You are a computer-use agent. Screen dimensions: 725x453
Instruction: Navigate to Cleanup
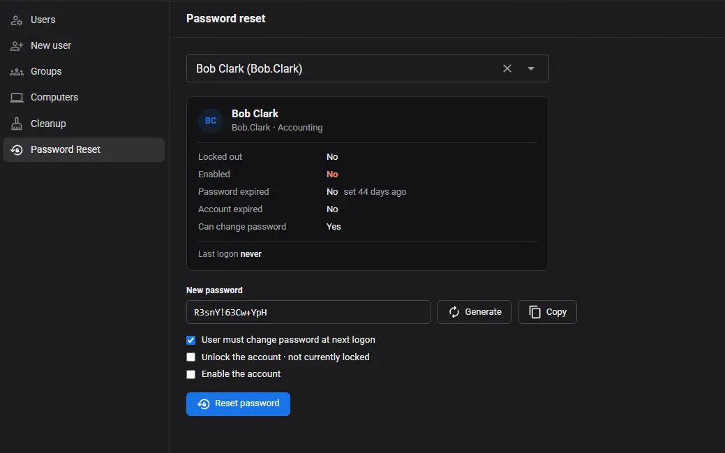pyautogui.click(x=84, y=124)
